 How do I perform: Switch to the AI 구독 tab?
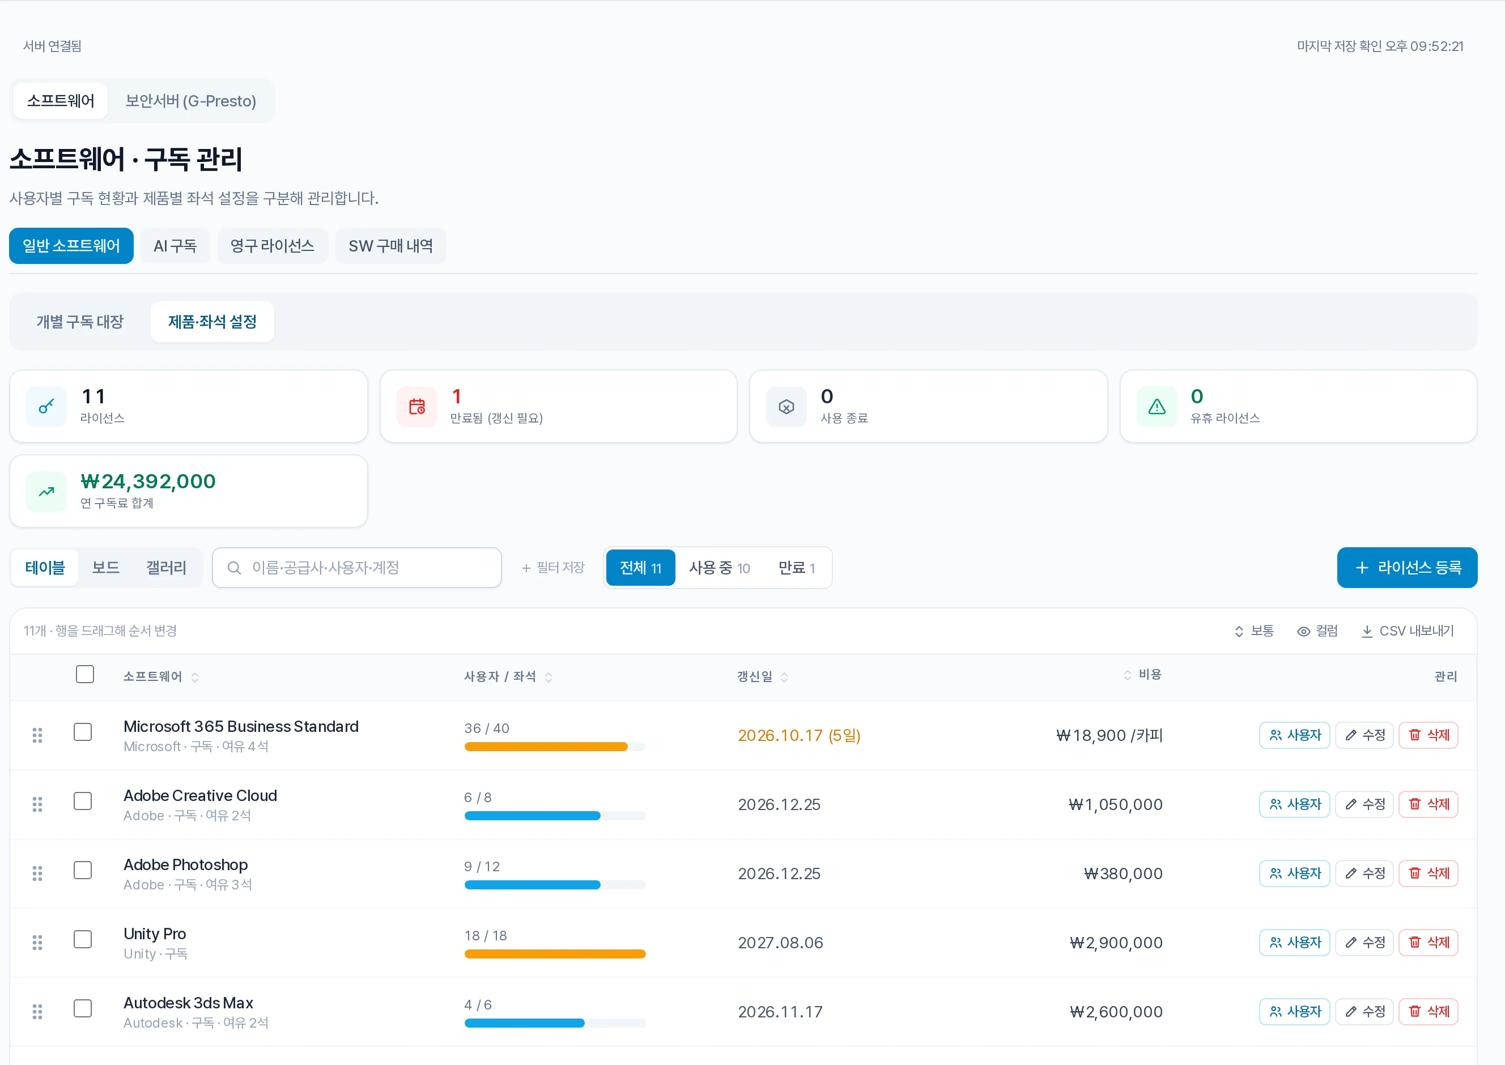(x=175, y=246)
